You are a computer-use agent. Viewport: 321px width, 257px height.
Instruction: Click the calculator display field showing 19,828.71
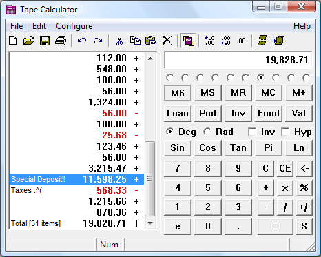[x=238, y=60]
